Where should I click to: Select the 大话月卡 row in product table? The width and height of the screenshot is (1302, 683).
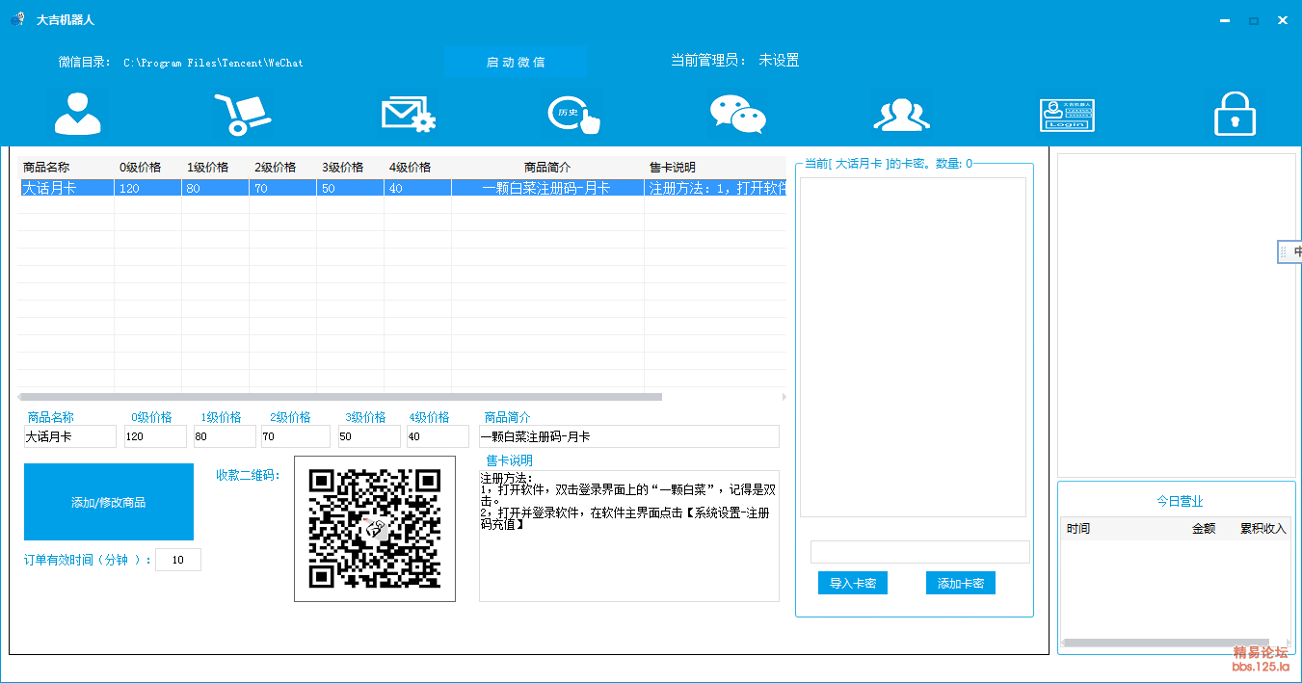point(289,188)
